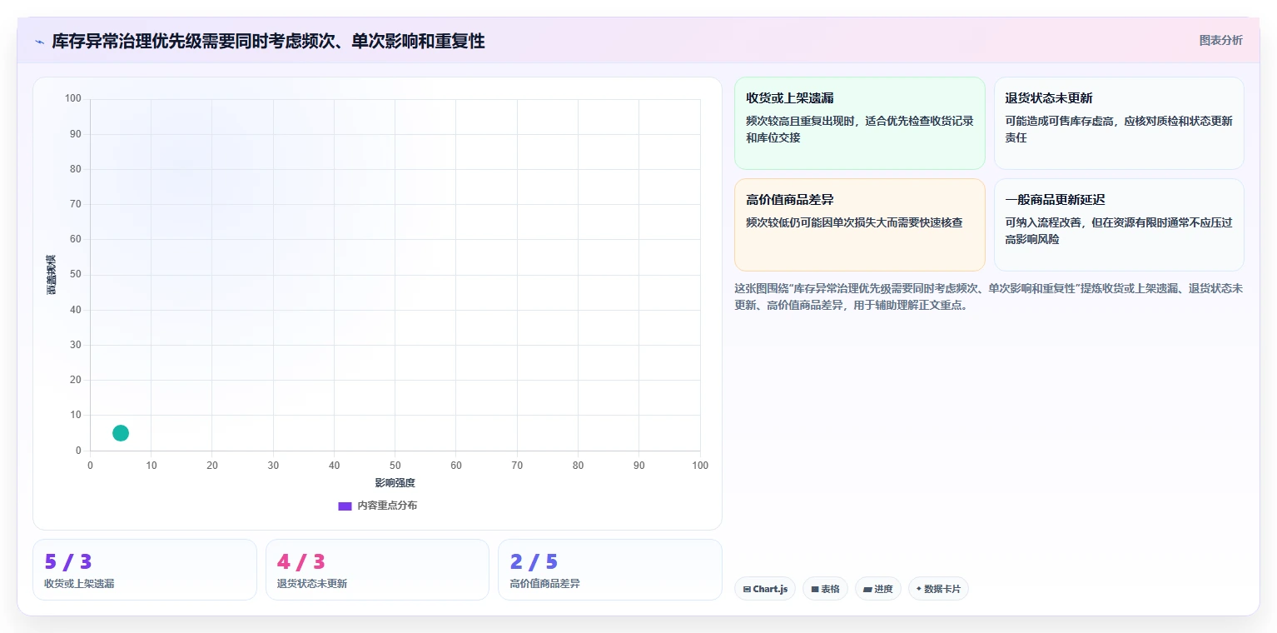
Task: Click description 频次较低仍可能因单次损失大
Action: coord(854,222)
